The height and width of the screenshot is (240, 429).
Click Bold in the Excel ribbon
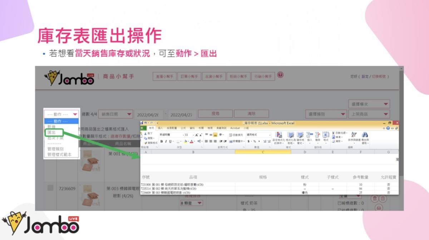162,141
